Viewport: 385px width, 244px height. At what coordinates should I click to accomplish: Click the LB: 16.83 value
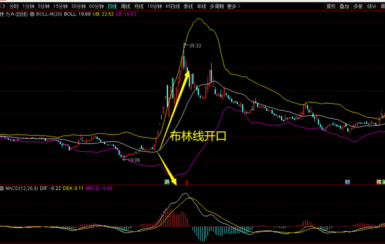126,14
